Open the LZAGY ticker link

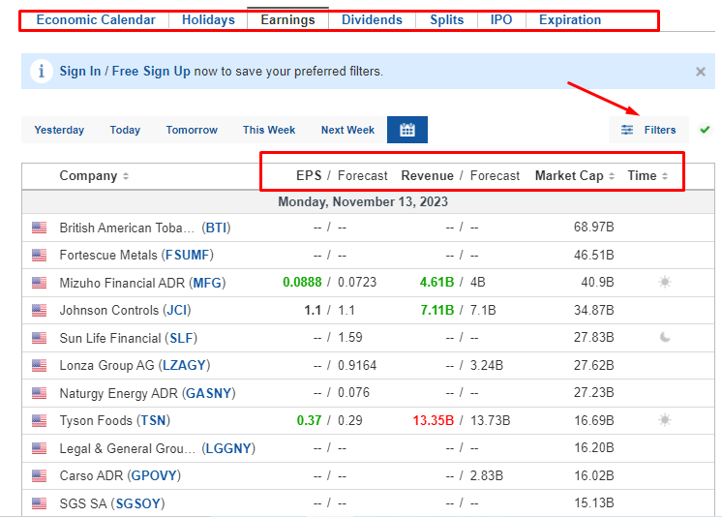pyautogui.click(x=184, y=365)
